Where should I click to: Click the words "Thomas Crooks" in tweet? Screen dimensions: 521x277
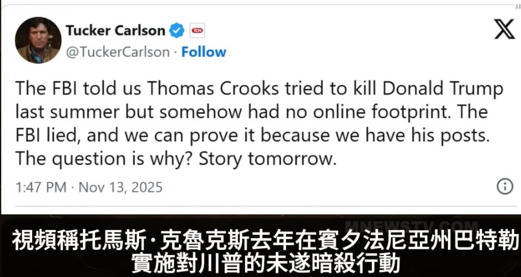pyautogui.click(x=213, y=89)
